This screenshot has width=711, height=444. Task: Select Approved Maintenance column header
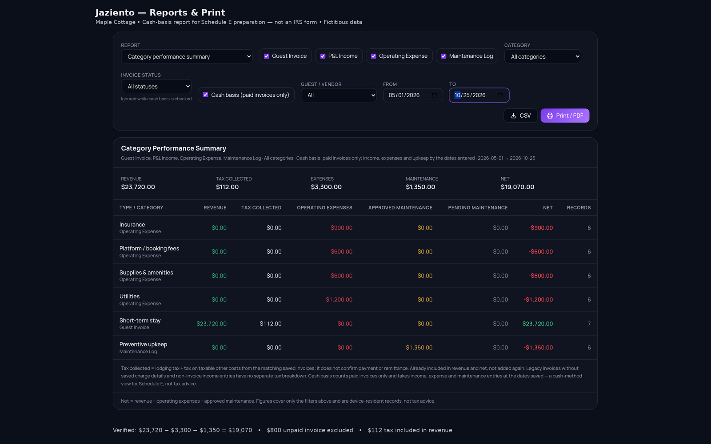tap(400, 208)
